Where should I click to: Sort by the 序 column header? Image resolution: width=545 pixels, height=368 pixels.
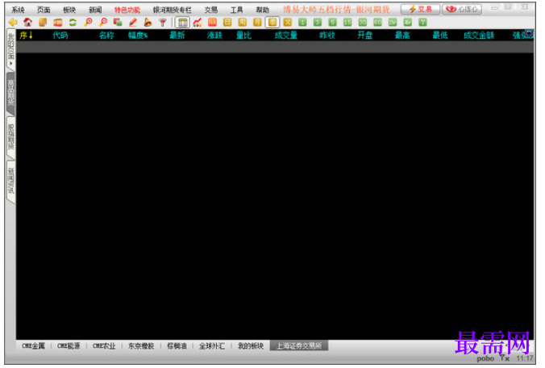pyautogui.click(x=26, y=36)
